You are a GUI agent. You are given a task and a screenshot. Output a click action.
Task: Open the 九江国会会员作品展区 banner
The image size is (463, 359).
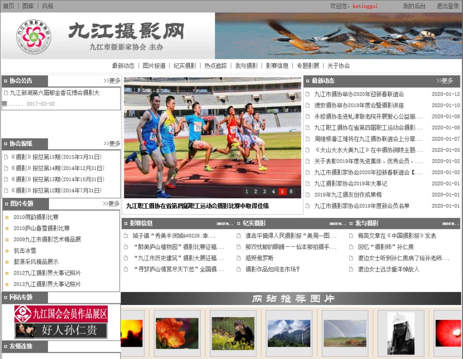tap(61, 314)
